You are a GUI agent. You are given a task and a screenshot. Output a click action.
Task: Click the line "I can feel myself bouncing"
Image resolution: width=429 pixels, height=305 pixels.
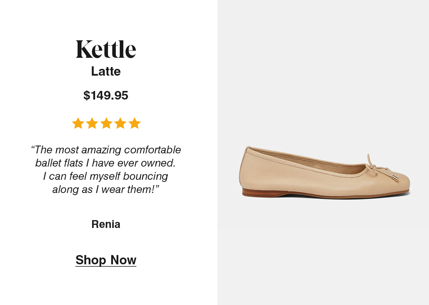[x=106, y=176]
